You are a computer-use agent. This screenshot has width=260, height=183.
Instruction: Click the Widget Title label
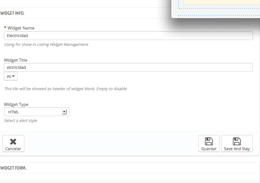[x=15, y=60]
